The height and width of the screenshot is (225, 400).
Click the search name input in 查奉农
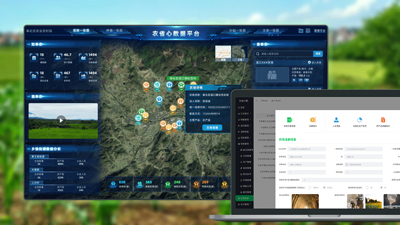[x=283, y=54]
